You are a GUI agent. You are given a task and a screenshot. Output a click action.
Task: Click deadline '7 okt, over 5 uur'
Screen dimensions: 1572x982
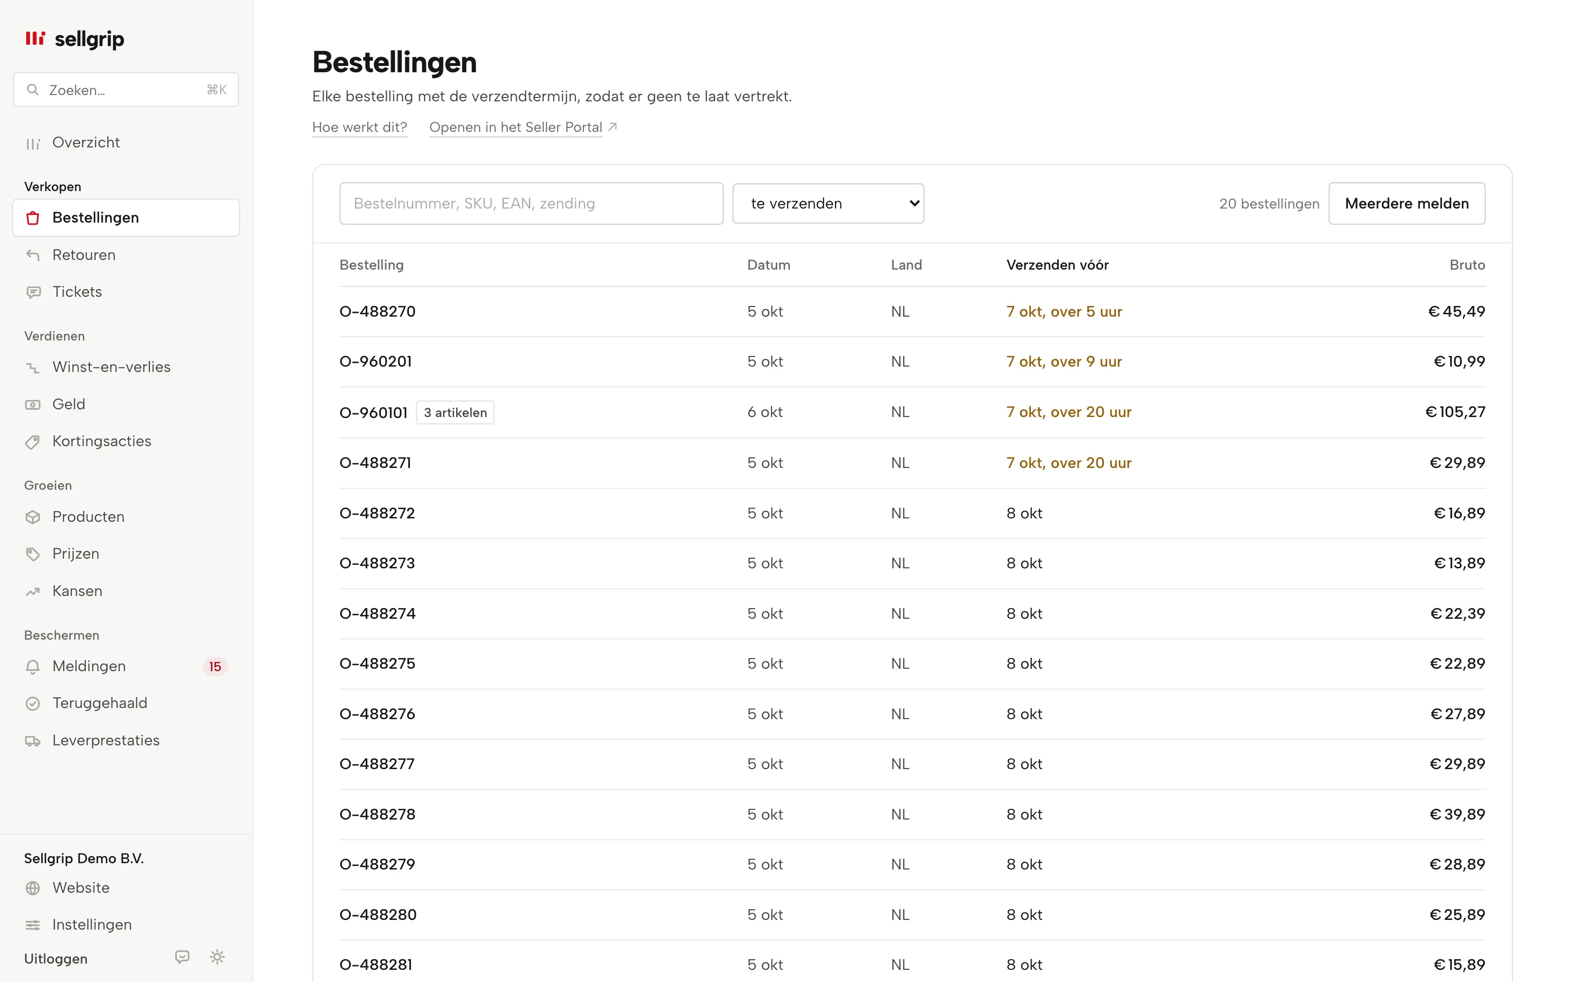[1064, 312]
